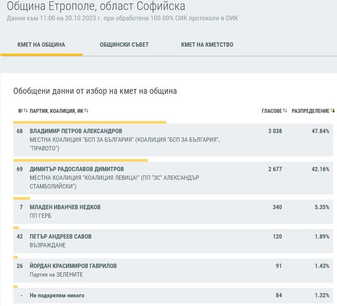Click ballot number 7
The image size is (337, 306).
click(x=21, y=207)
